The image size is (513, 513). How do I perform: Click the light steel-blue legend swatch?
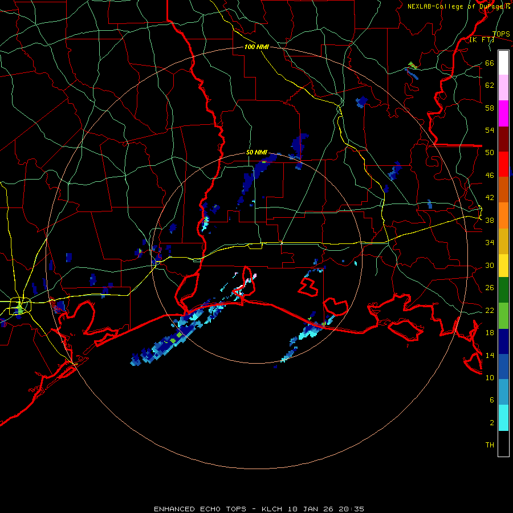click(503, 392)
